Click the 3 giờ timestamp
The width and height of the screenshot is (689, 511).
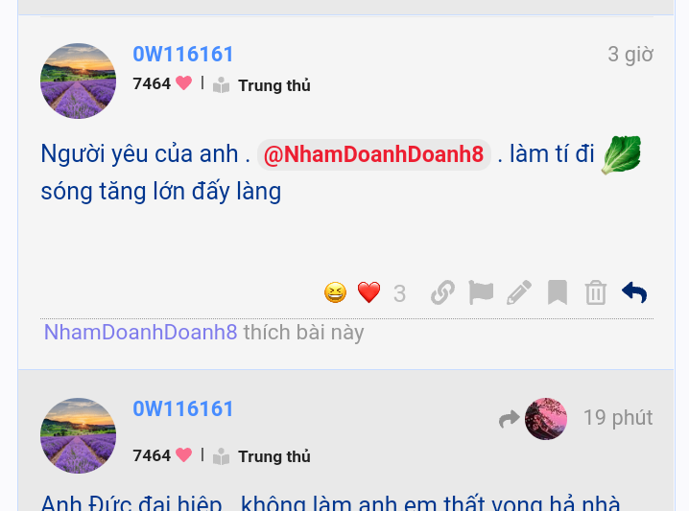[x=630, y=55]
